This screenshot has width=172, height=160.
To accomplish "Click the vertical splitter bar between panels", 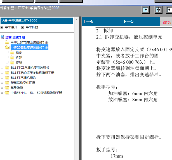I will point(80,88).
